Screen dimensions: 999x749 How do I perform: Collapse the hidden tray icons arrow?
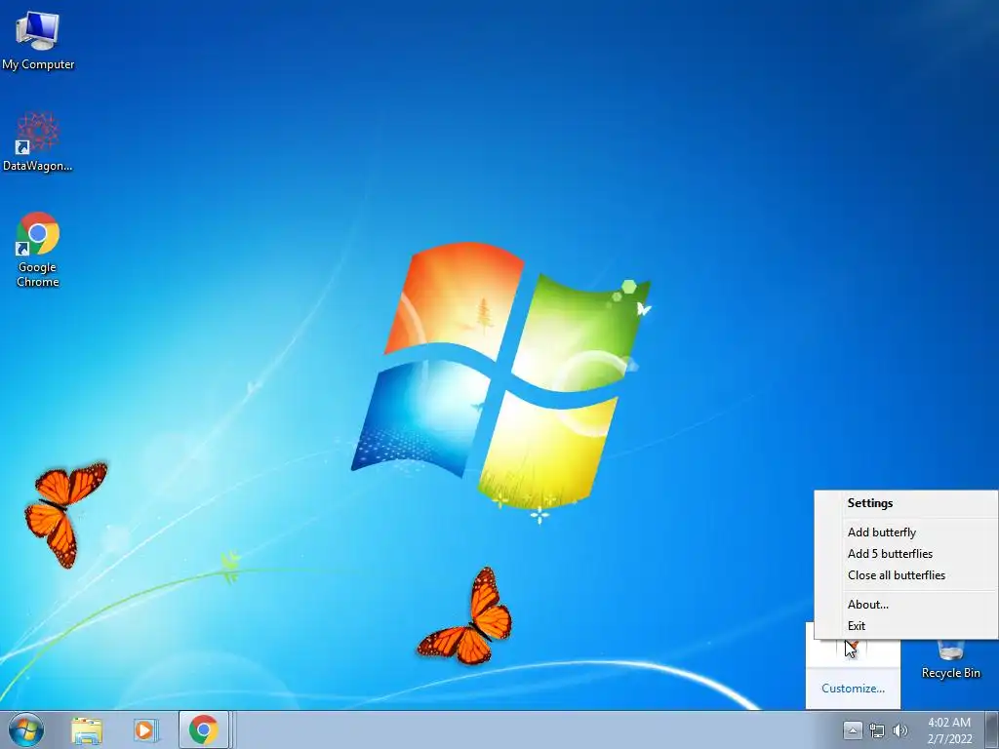pyautogui.click(x=853, y=730)
